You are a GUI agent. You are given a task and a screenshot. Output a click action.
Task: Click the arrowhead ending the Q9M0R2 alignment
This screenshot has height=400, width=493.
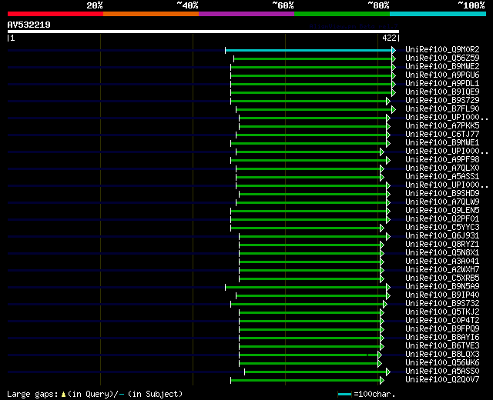click(x=394, y=50)
